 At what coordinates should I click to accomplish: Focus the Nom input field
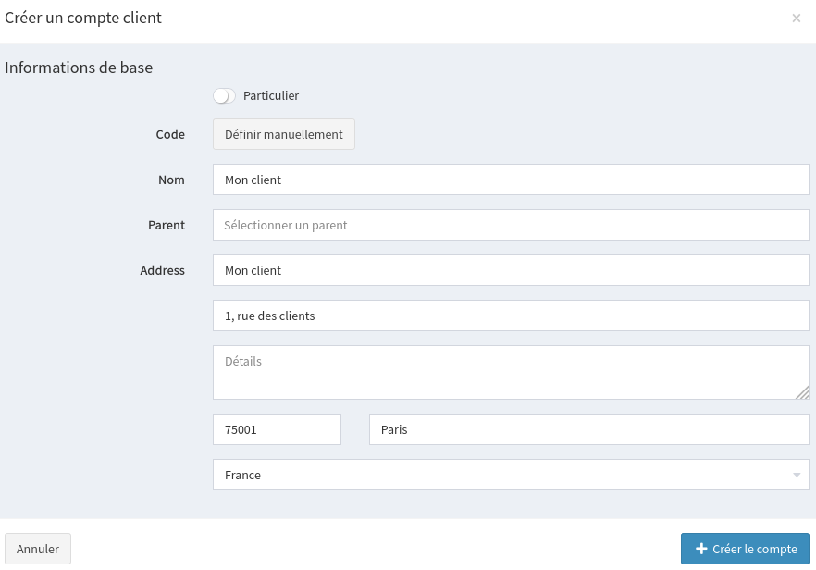(x=511, y=180)
